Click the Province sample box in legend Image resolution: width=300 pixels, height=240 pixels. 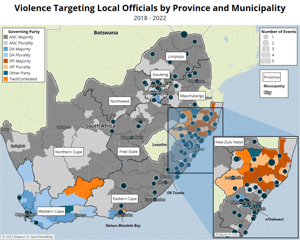pos(272,77)
